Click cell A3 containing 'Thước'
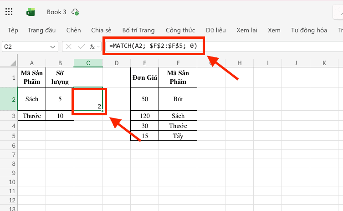The height and width of the screenshot is (211, 343). [32, 116]
